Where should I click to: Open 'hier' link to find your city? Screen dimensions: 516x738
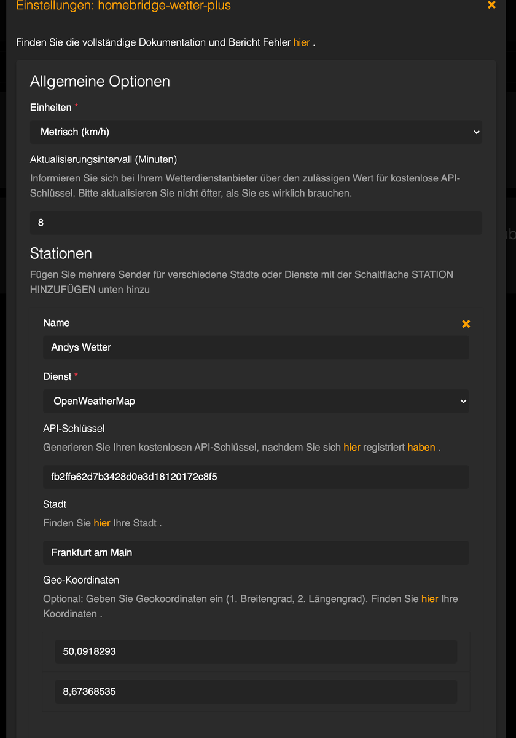[102, 523]
